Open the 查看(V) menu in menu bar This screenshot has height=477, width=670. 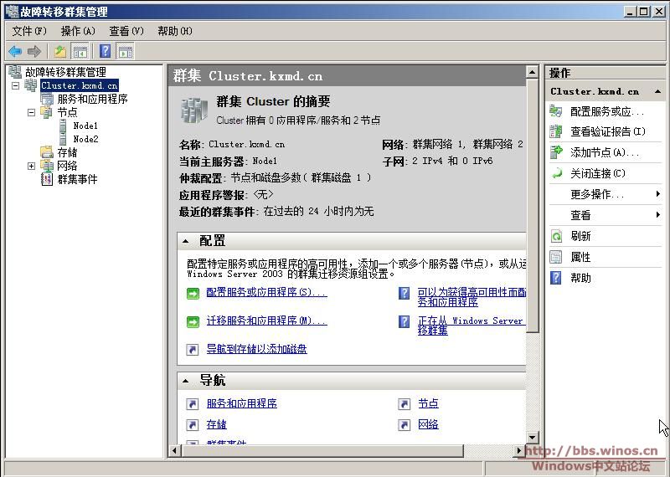tap(126, 31)
